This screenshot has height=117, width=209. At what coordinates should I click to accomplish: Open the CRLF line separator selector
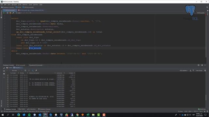(190, 111)
